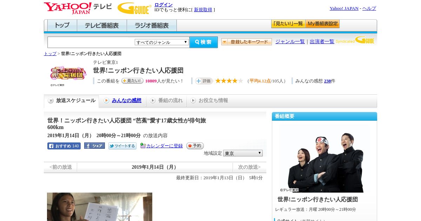
Task: Click the 最終更新日 timestamp text
Action: [x=219, y=178]
